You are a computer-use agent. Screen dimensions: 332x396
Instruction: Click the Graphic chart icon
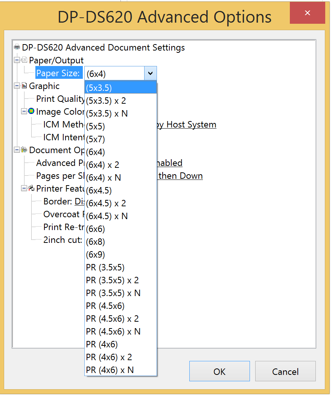click(x=24, y=86)
